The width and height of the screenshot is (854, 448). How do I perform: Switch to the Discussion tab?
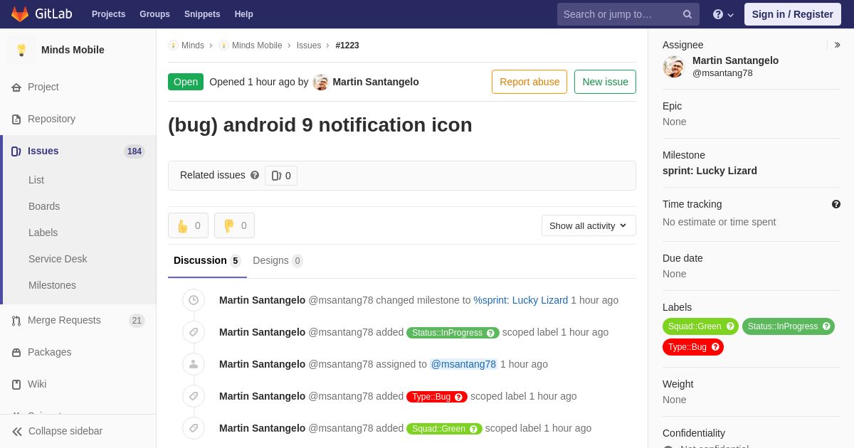(x=207, y=260)
